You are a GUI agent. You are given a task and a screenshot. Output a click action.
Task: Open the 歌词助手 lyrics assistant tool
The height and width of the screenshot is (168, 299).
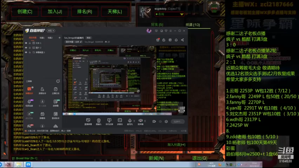pyautogui.click(x=55, y=115)
